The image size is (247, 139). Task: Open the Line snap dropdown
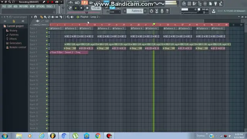tap(115, 12)
